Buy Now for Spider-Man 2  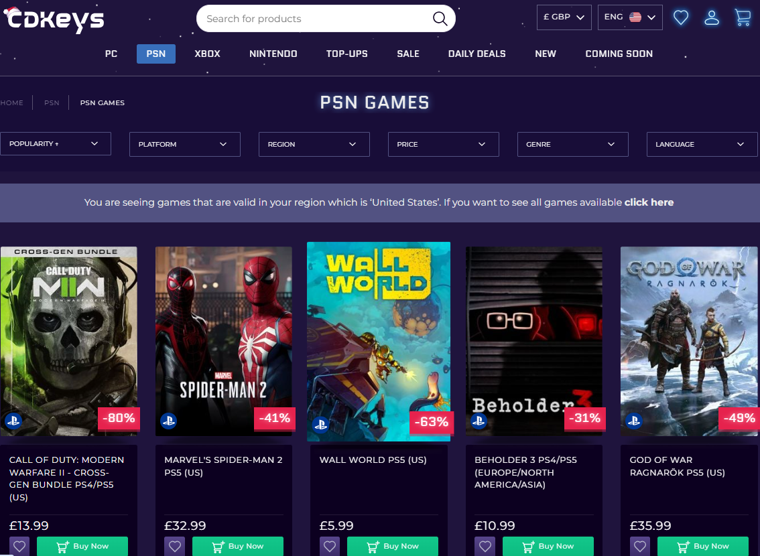[238, 547]
